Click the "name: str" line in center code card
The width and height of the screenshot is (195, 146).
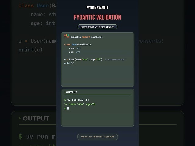[75, 48]
